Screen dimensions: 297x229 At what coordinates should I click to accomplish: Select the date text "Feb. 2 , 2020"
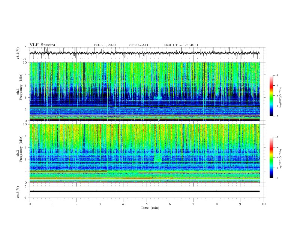pos(105,45)
